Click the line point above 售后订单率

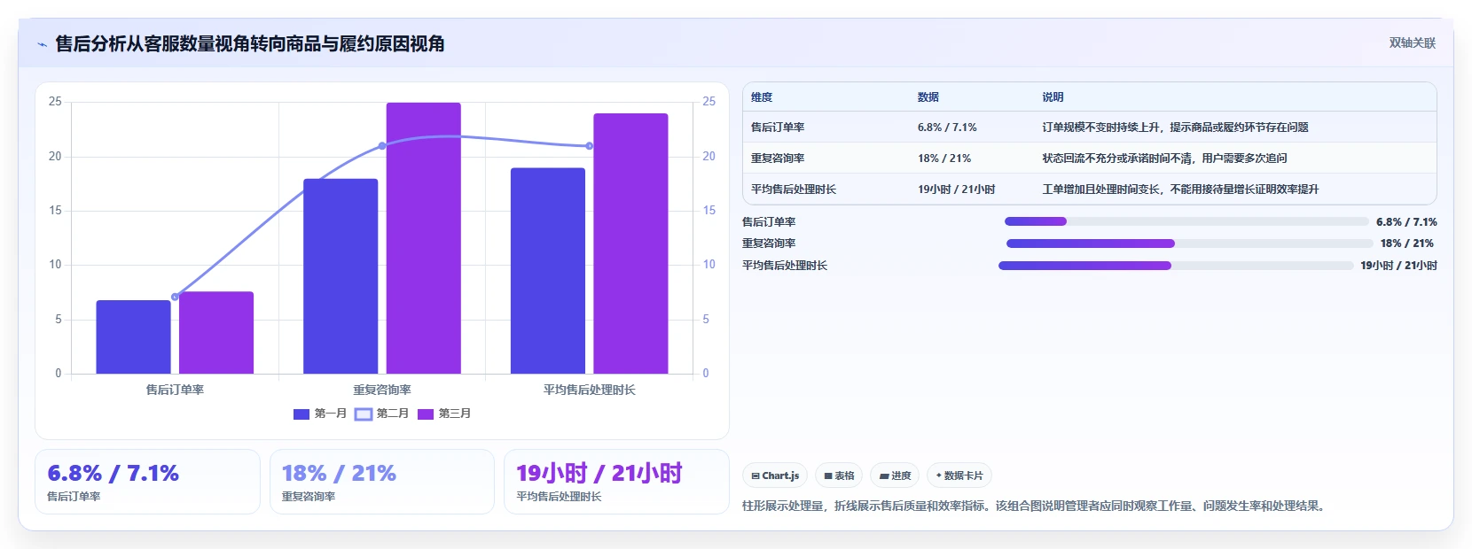(x=175, y=297)
